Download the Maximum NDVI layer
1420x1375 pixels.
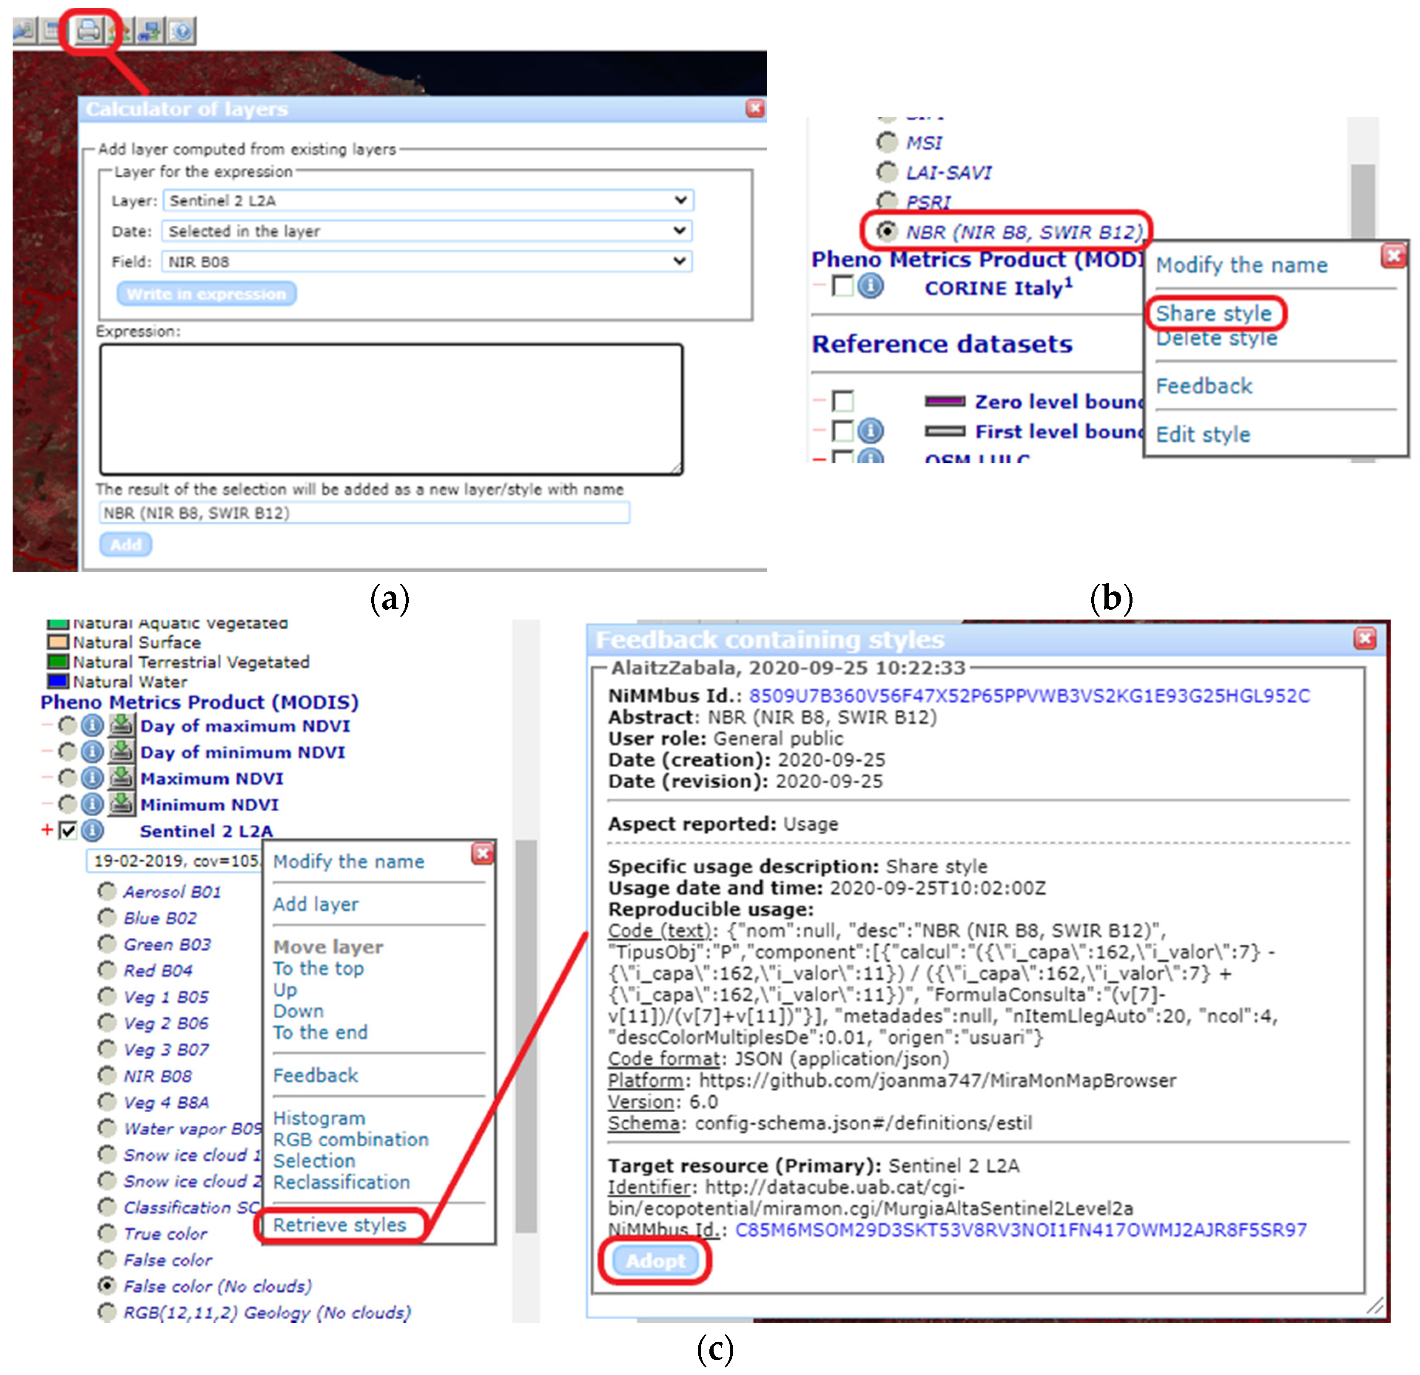121,778
